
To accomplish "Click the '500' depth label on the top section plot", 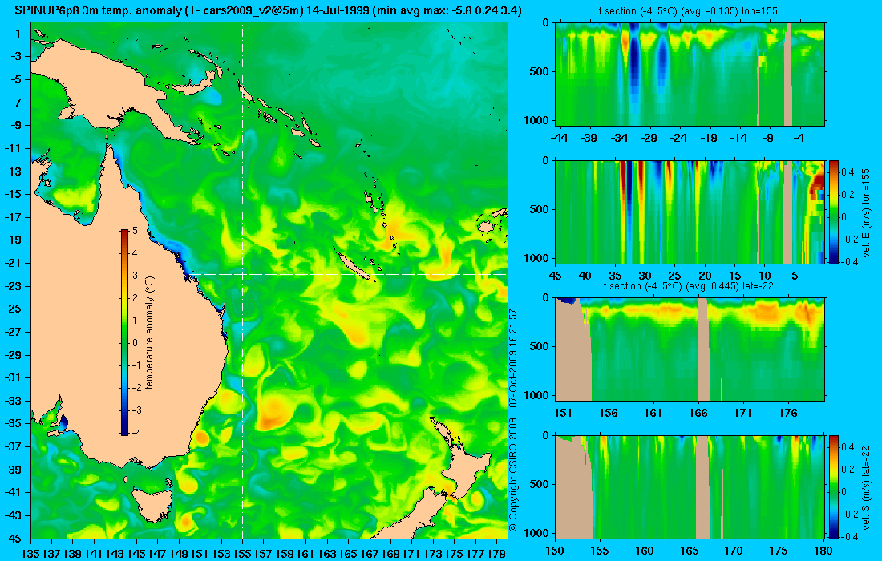I will coord(540,71).
